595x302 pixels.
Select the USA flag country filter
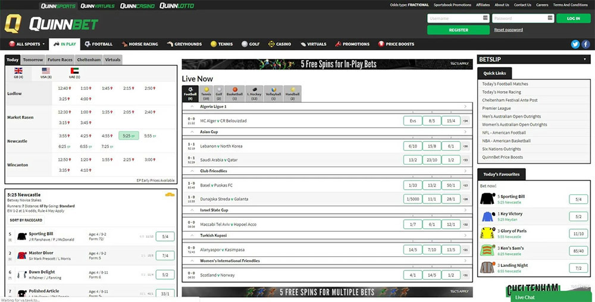tap(46, 71)
